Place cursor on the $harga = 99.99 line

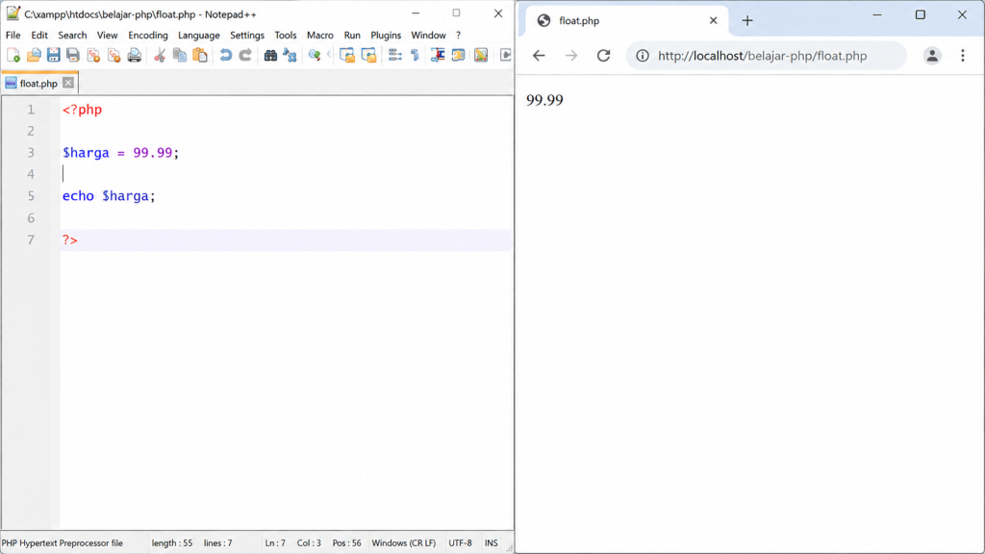click(120, 153)
